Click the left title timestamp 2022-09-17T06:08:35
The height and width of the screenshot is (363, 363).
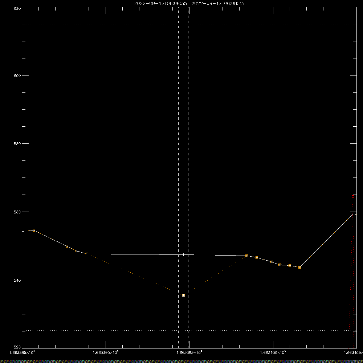tap(160, 4)
